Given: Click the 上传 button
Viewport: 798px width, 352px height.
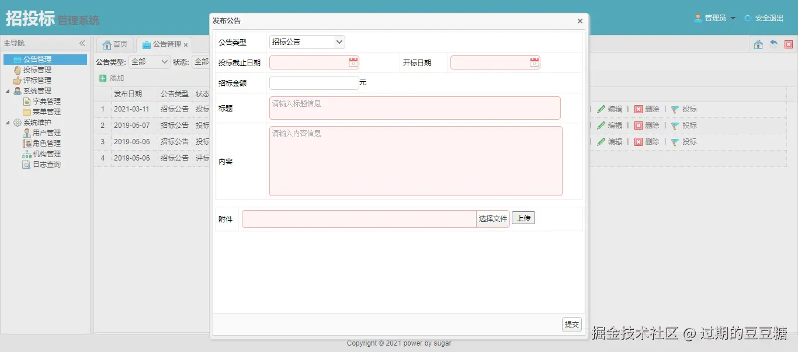Looking at the screenshot, I should [x=523, y=218].
